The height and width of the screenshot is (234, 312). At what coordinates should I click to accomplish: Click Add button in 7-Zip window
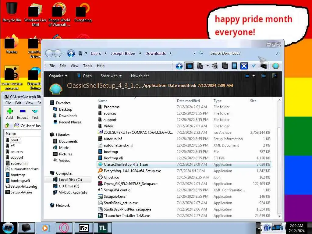tap(9, 114)
